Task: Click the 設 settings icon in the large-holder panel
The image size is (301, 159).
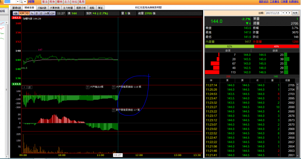Action: 30,87
